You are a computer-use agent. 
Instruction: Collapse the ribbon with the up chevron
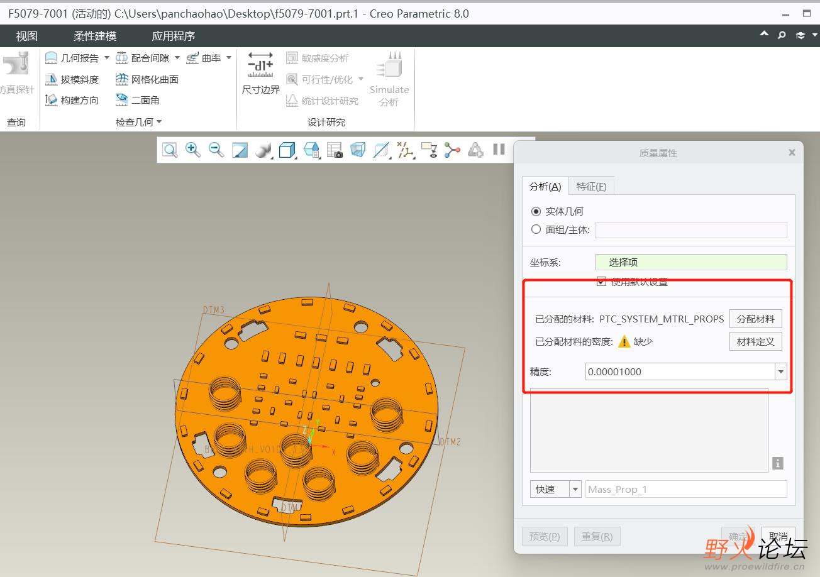tap(764, 34)
